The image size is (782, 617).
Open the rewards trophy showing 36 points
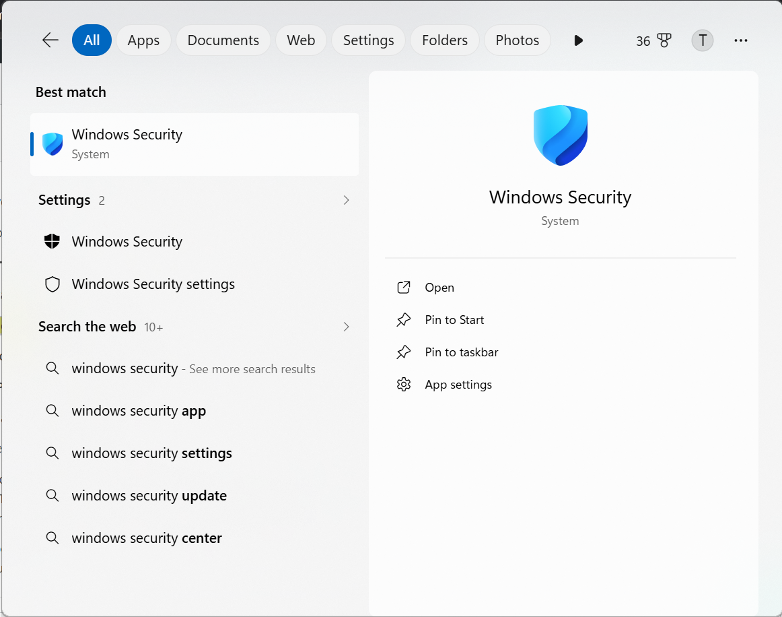654,40
